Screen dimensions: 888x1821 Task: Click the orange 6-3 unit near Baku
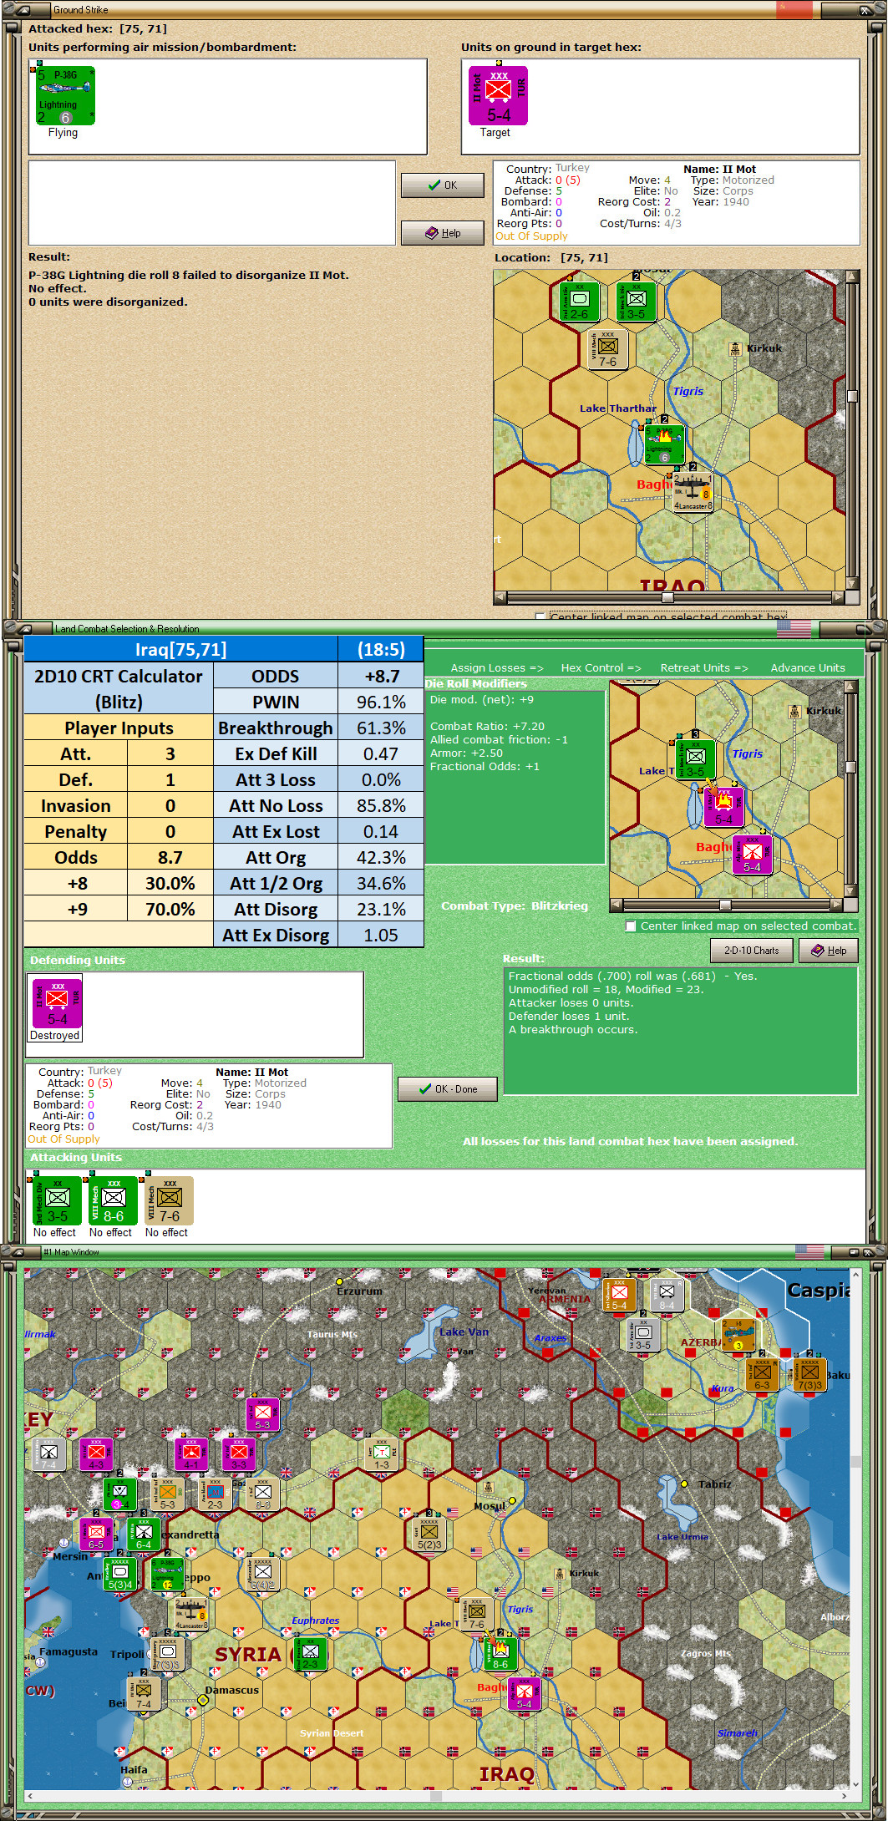[x=762, y=1375]
